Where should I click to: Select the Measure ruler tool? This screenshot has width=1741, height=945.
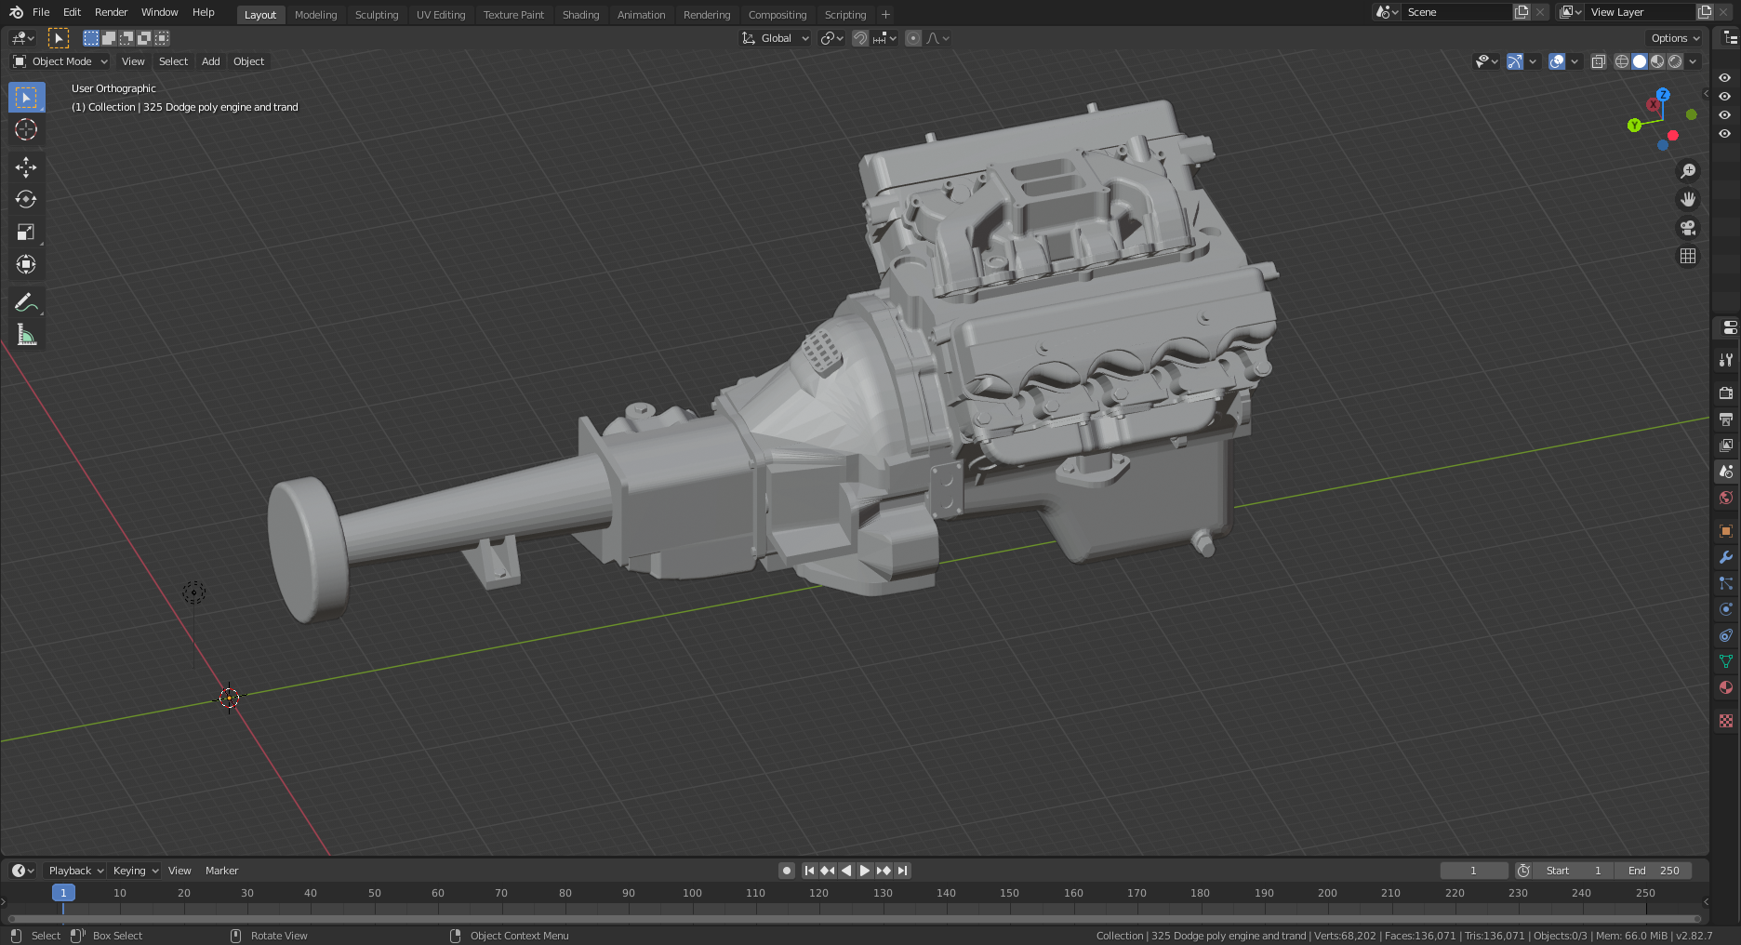tap(26, 335)
